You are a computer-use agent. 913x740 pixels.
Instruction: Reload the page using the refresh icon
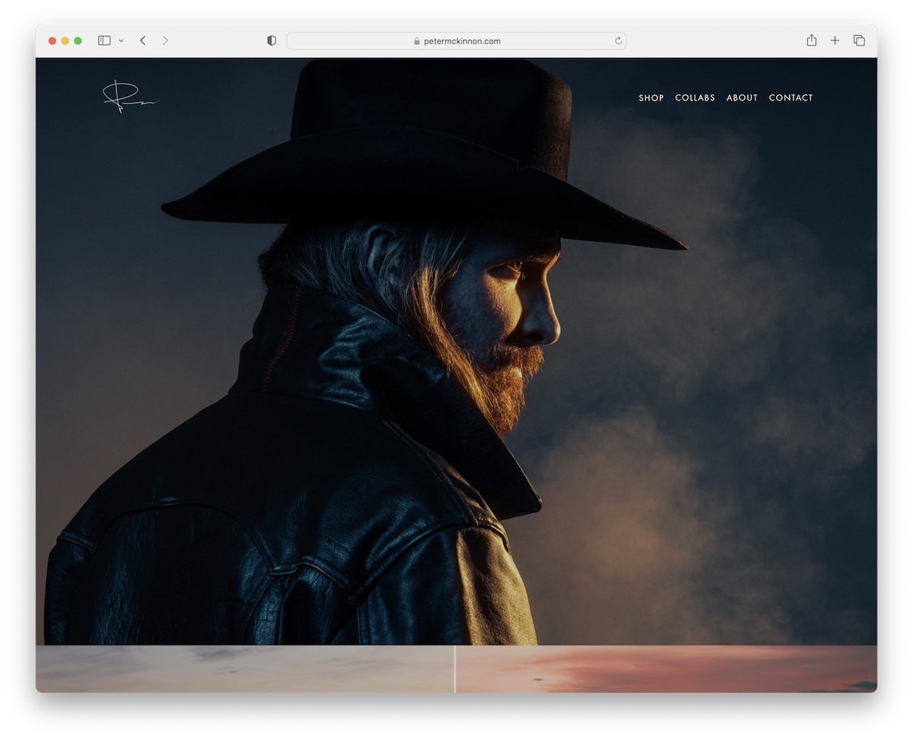click(x=618, y=40)
